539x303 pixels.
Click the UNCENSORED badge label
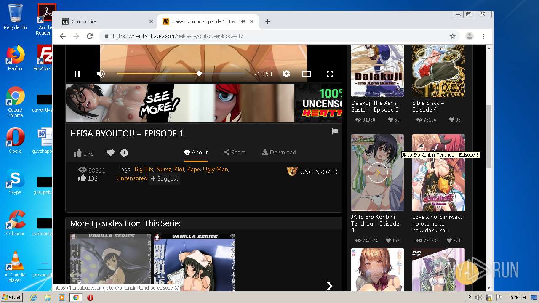[319, 172]
